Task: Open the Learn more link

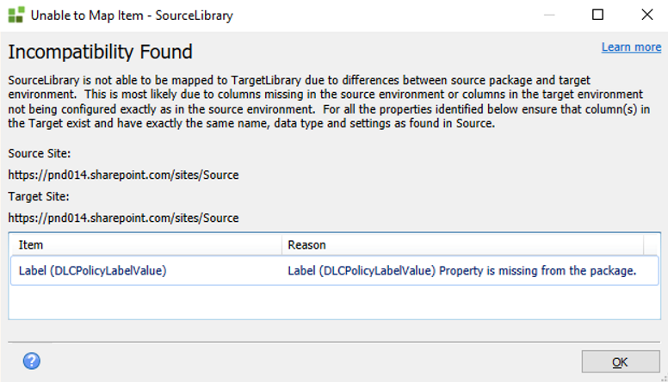Action: 631,47
